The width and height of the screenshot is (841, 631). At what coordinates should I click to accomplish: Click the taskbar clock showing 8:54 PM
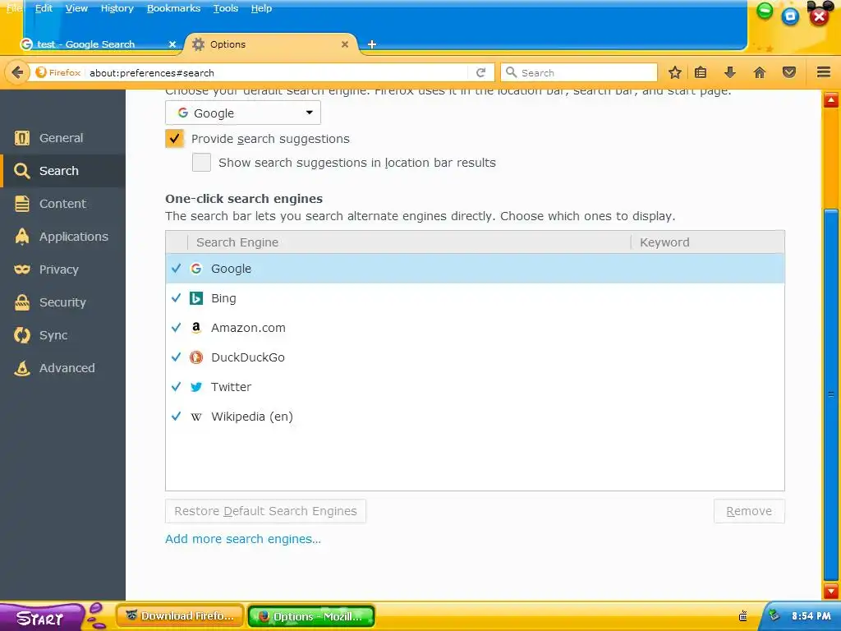coord(811,616)
